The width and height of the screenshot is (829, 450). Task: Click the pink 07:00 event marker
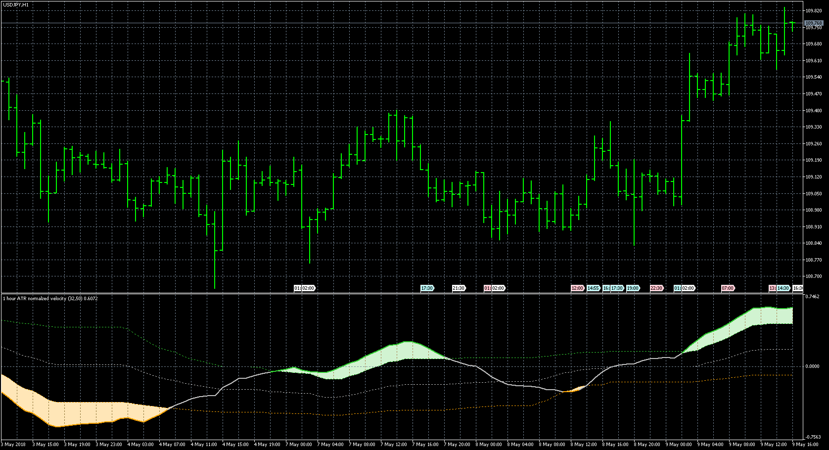(728, 288)
